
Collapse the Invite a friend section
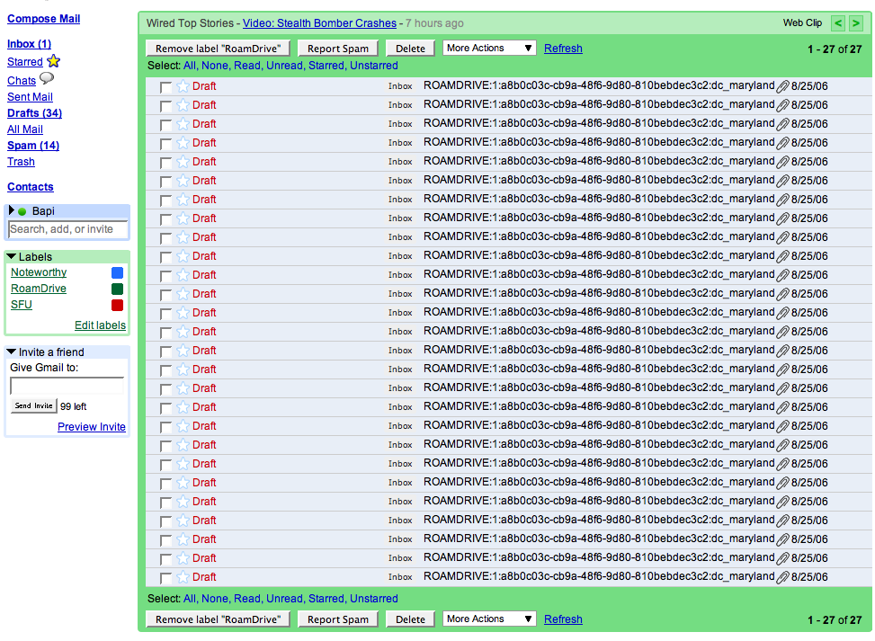point(12,352)
